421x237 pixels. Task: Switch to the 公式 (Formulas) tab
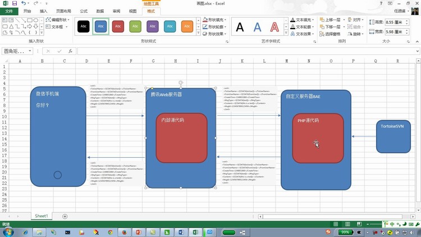pos(84,11)
